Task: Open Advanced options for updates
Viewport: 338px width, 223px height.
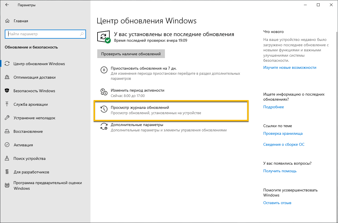Action: (137, 125)
